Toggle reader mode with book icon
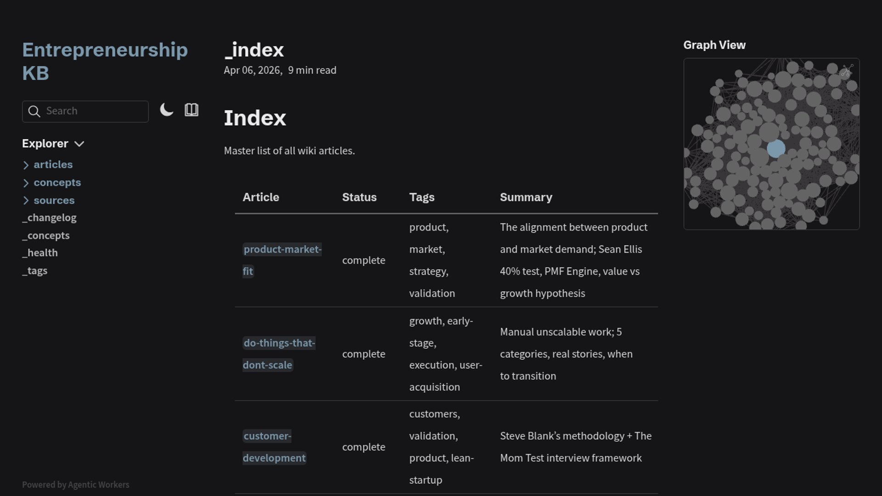 191,110
